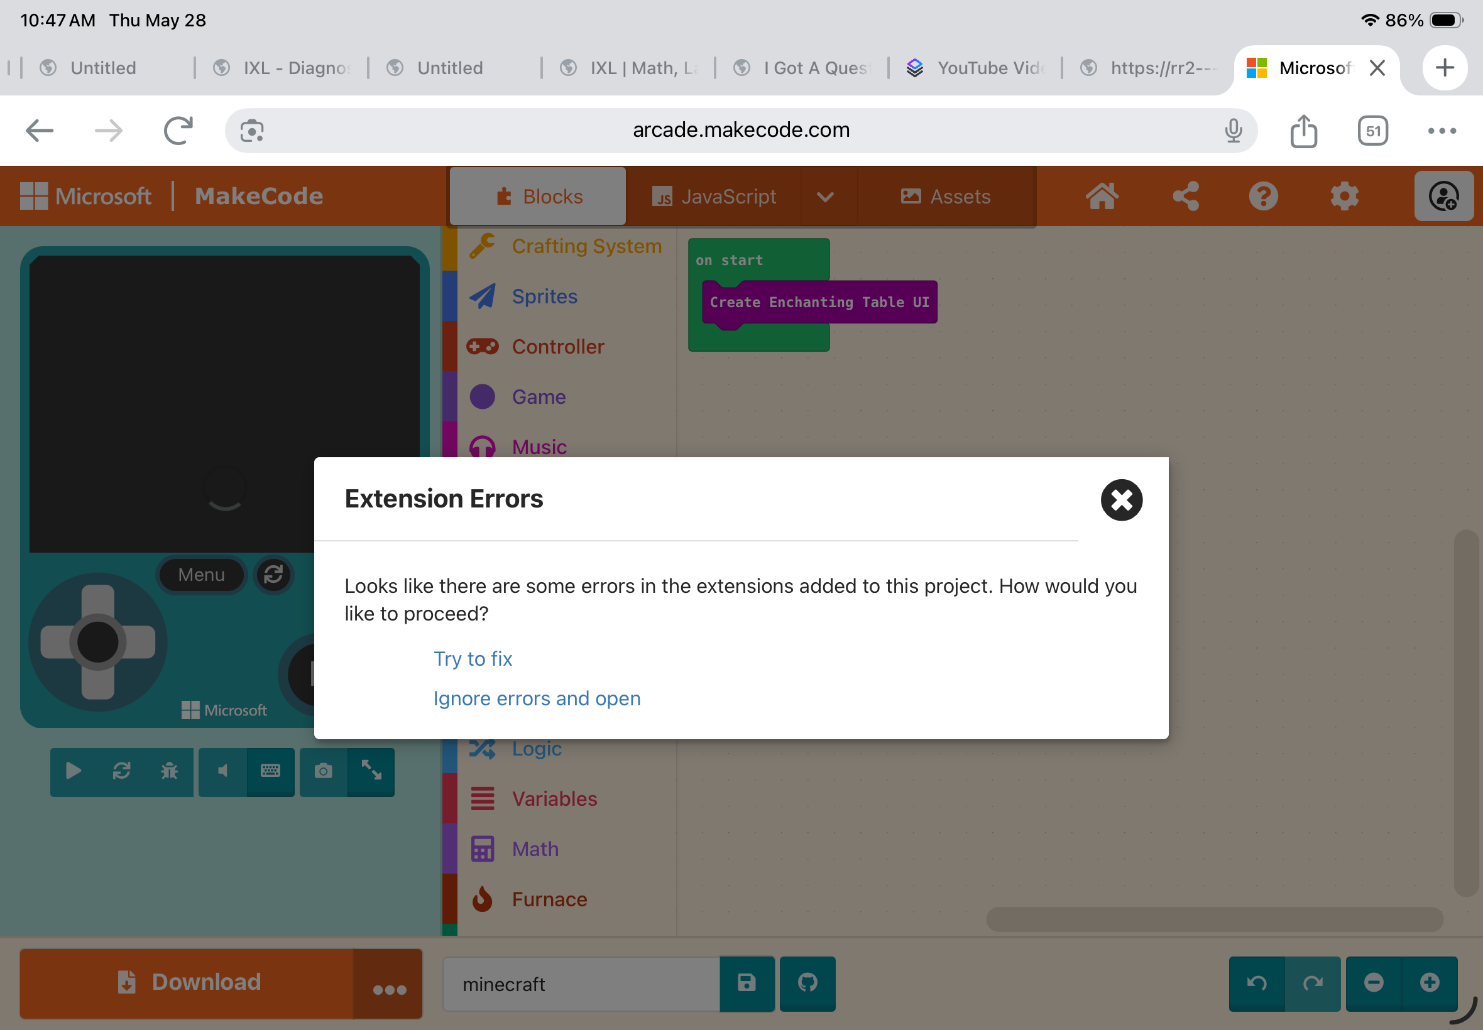Screen dimensions: 1483x1030
Task: Open the browser camera search icon
Action: (252, 131)
